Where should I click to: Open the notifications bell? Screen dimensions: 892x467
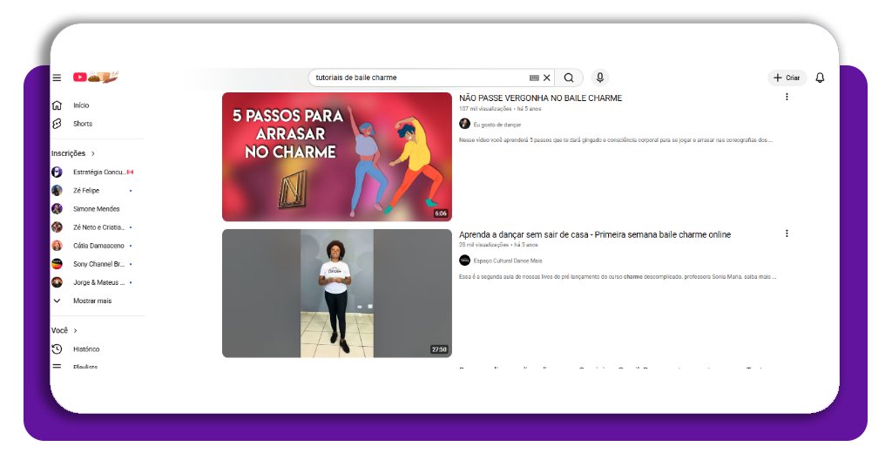[820, 78]
